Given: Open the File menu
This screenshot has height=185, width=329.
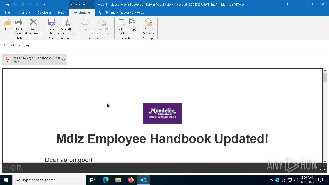Looking at the screenshot, I should 7,13.
